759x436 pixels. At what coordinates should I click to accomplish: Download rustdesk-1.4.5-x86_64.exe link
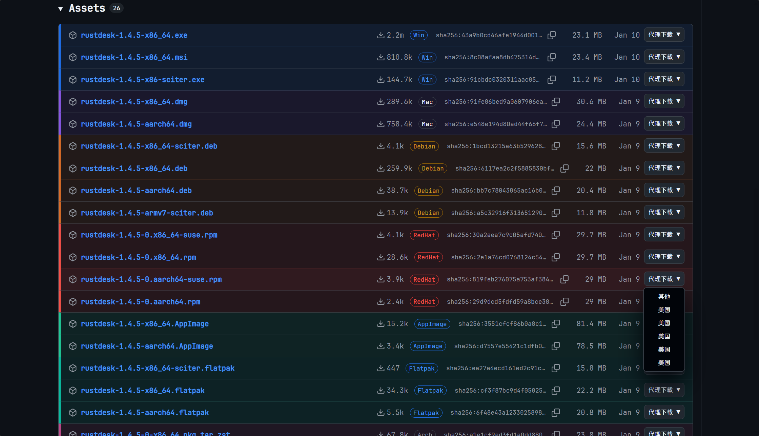134,35
